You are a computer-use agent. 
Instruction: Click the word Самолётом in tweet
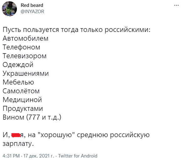click(21, 91)
